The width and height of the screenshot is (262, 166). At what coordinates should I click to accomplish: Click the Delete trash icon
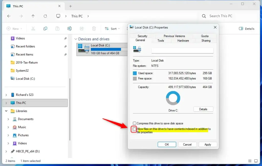94,29
